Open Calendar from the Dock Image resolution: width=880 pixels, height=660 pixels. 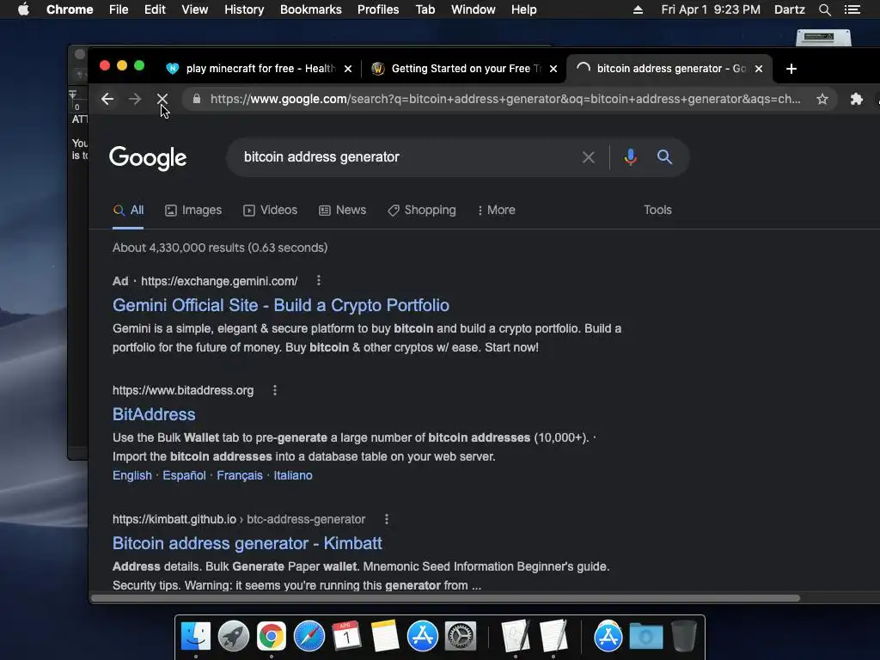coord(346,636)
